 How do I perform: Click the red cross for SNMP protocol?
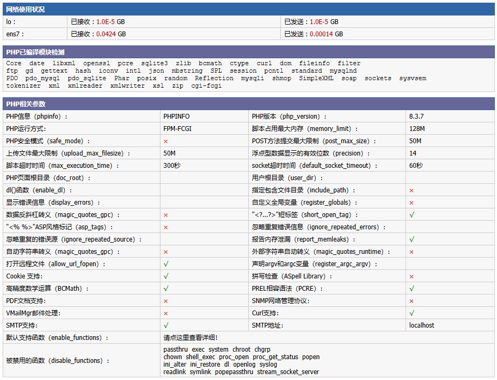point(411,301)
